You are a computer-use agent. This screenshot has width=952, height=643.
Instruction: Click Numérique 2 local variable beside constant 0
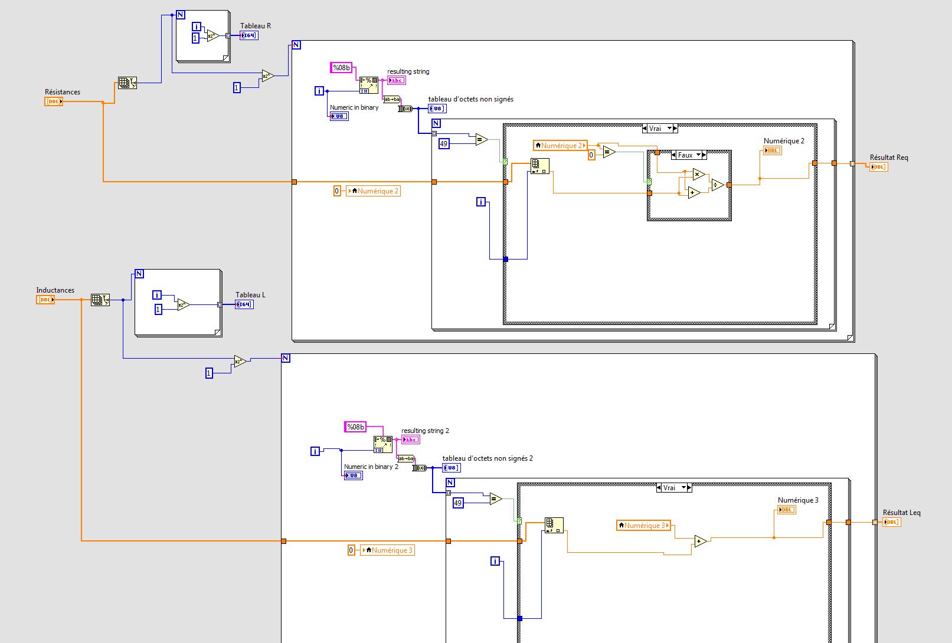(x=374, y=191)
